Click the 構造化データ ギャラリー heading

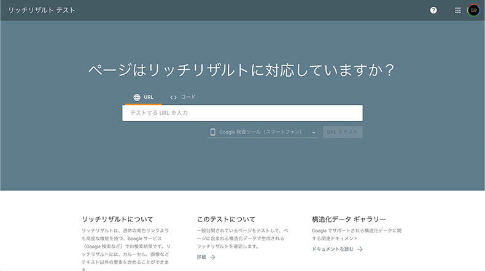(349, 219)
